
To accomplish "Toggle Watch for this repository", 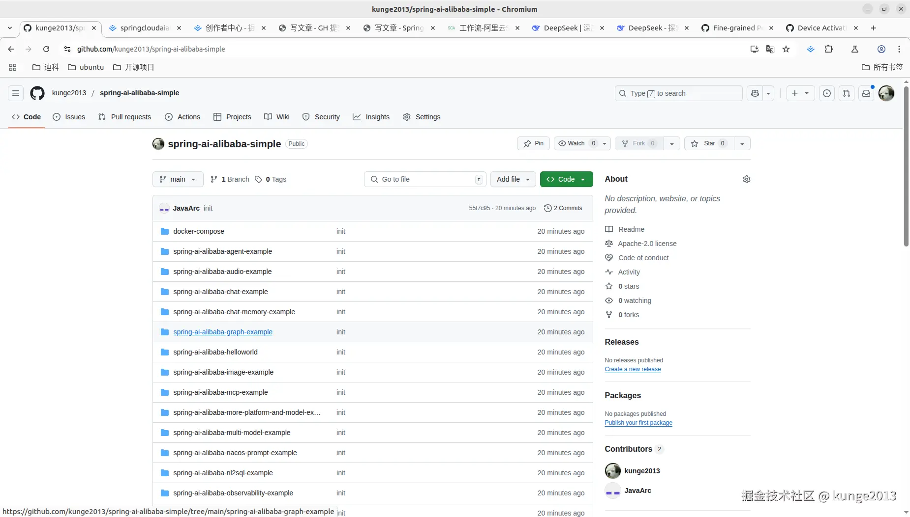I will pyautogui.click(x=576, y=143).
